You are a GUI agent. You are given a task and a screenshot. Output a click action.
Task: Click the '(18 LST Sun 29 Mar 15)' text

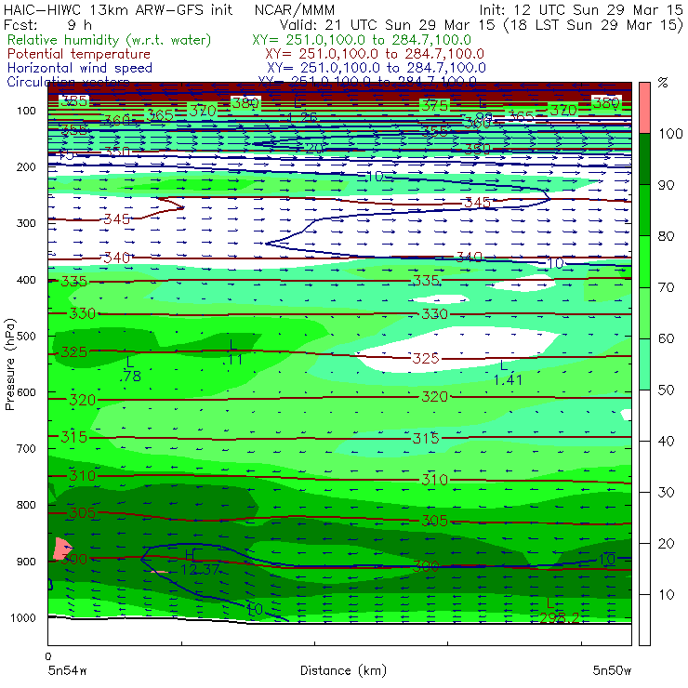tap(593, 24)
